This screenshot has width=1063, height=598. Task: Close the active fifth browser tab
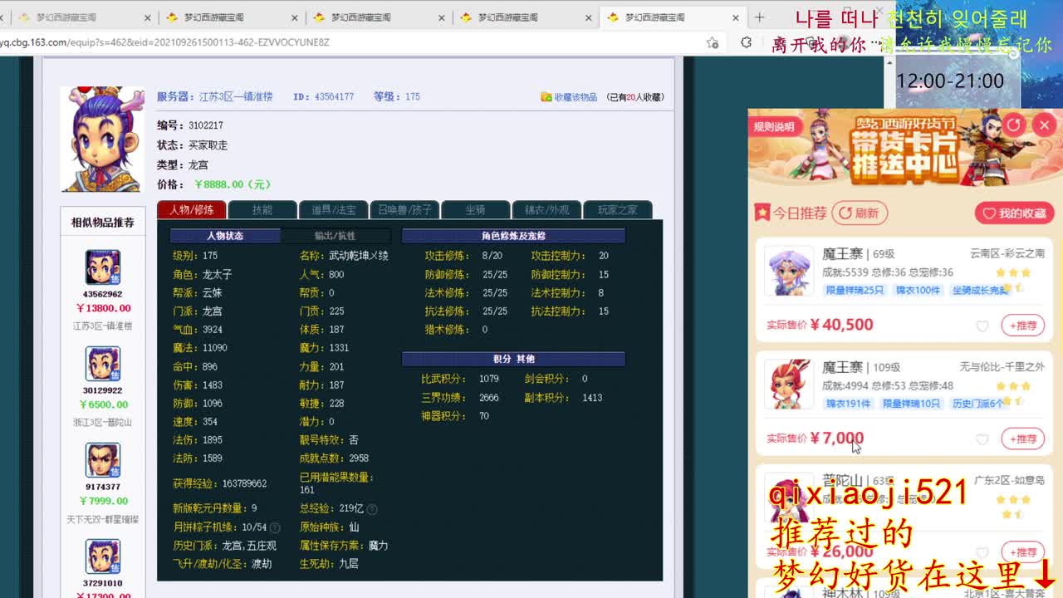[736, 17]
